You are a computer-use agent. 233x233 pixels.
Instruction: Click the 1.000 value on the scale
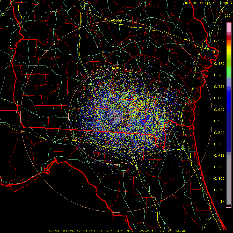pyautogui.click(x=219, y=29)
